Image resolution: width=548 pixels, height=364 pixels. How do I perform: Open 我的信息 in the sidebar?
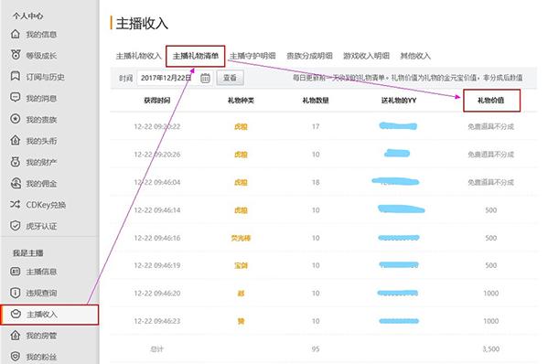pyautogui.click(x=41, y=34)
